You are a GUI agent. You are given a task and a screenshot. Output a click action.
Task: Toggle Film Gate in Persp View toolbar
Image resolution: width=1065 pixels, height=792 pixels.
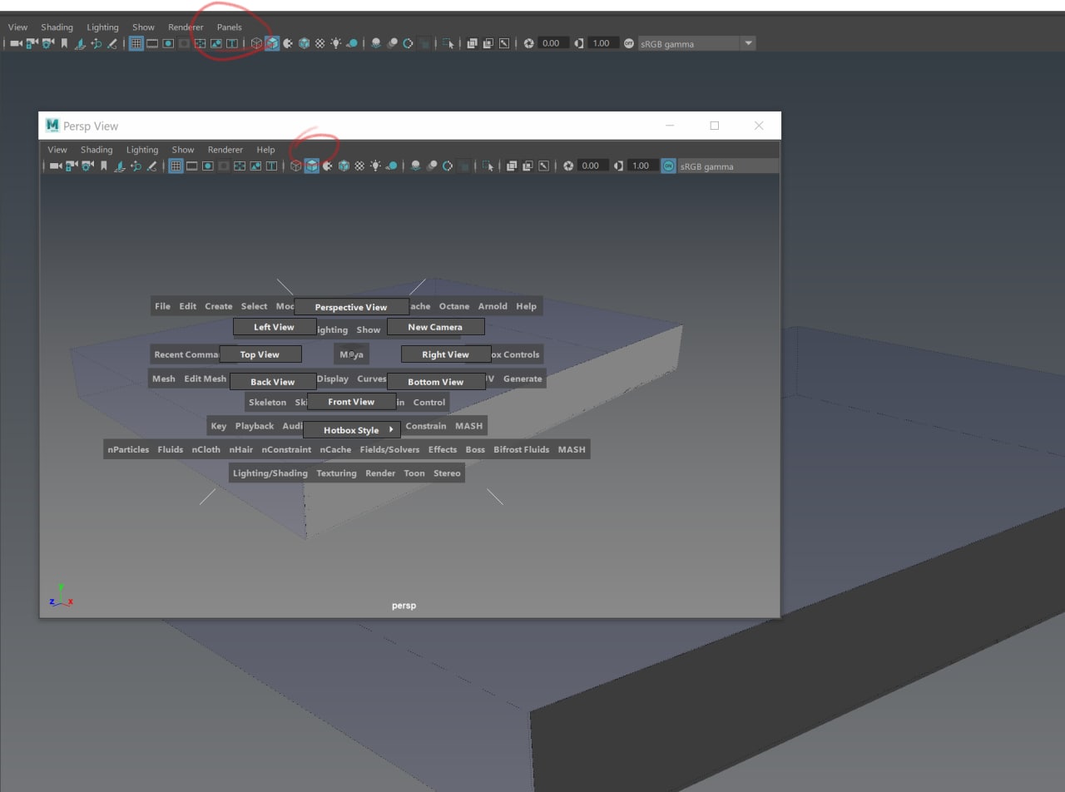pyautogui.click(x=191, y=166)
